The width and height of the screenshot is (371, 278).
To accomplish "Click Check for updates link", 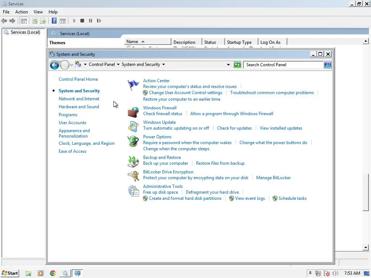I will click(x=234, y=128).
